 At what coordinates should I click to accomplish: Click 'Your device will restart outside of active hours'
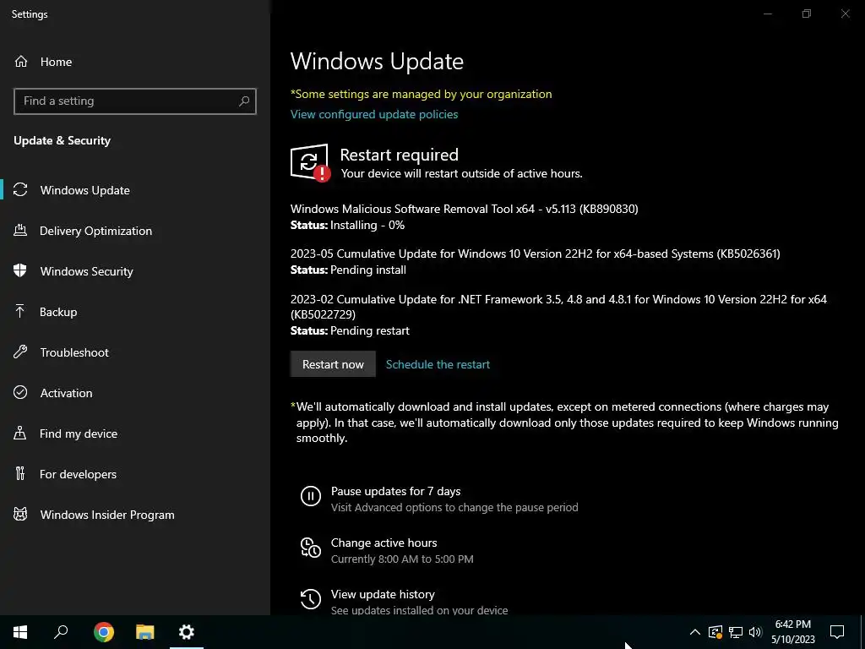[461, 173]
